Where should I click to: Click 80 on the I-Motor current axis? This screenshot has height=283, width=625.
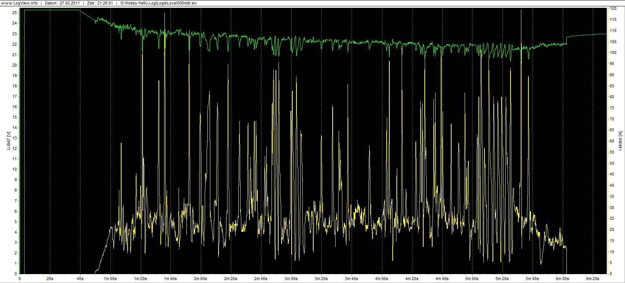pos(612,97)
